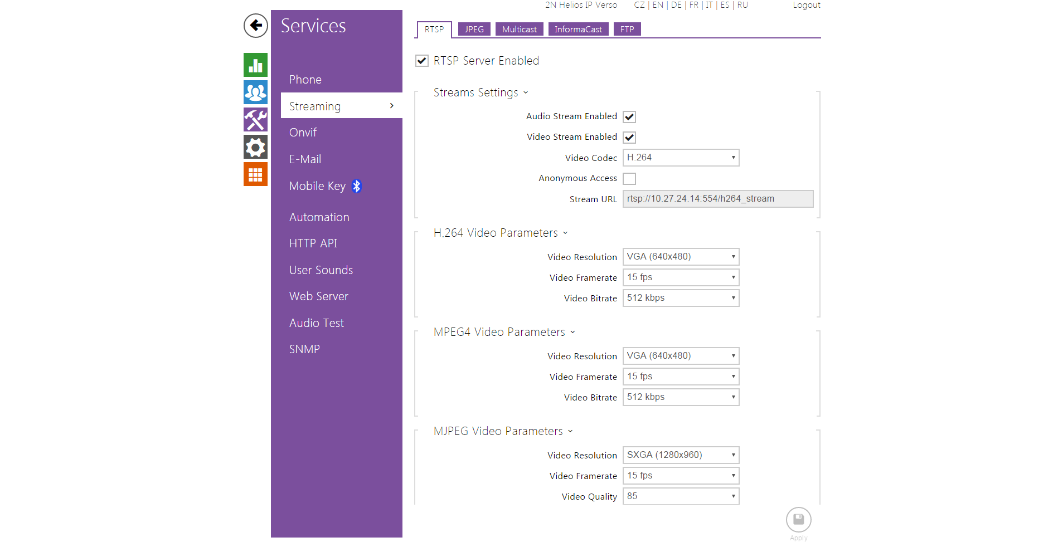Open the blue Directory users icon

point(255,92)
